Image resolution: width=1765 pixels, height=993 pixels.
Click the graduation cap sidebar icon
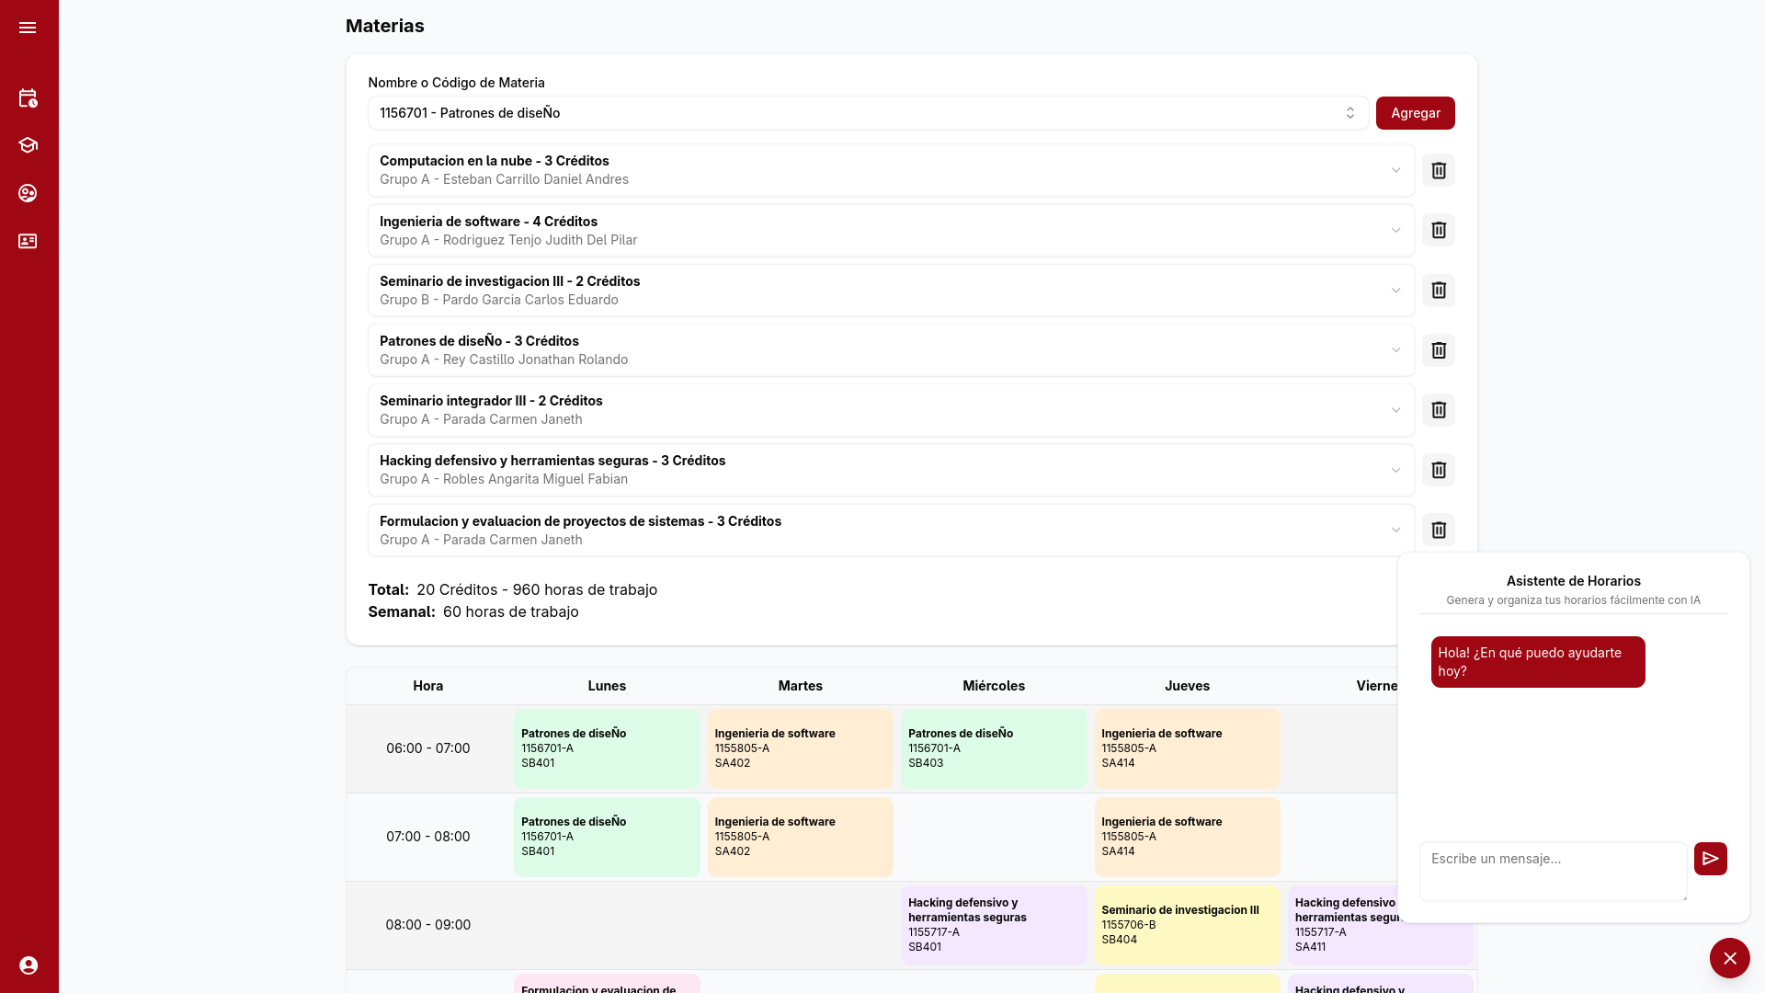[x=28, y=145]
